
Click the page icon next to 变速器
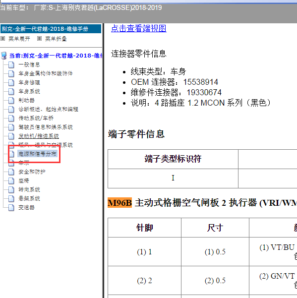click(x=11, y=208)
